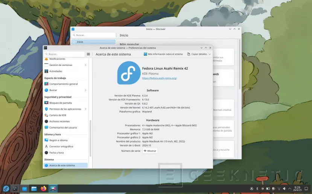Viewport: 312px width, 194px height.
Task: Open Actividades settings
Action: coord(65,71)
